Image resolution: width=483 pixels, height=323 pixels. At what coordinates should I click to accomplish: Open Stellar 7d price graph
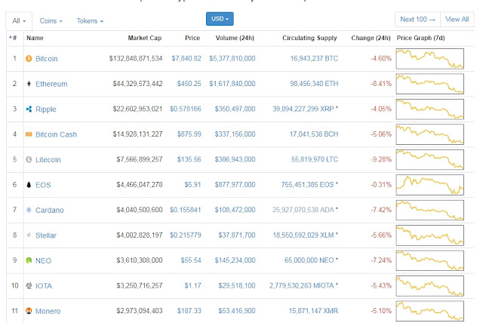430,235
